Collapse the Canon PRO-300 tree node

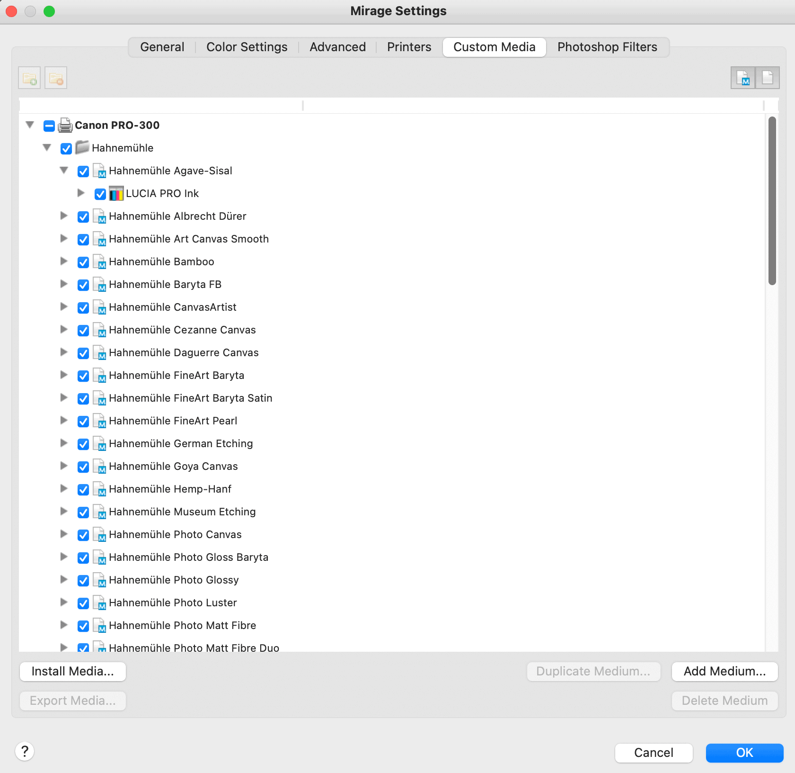coord(30,125)
